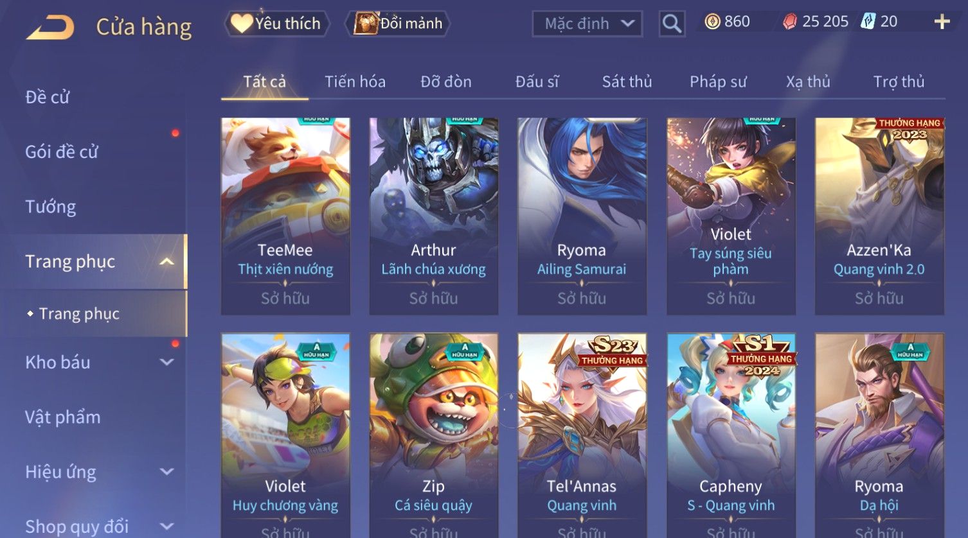Go to Tướng in the sidebar
Image resolution: width=968 pixels, height=538 pixels.
(50, 207)
